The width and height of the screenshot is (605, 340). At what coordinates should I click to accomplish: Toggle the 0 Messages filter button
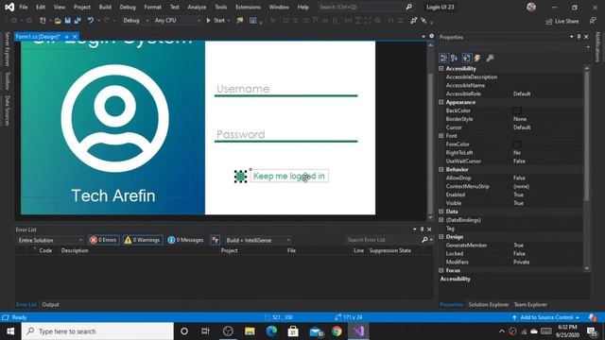pos(185,240)
